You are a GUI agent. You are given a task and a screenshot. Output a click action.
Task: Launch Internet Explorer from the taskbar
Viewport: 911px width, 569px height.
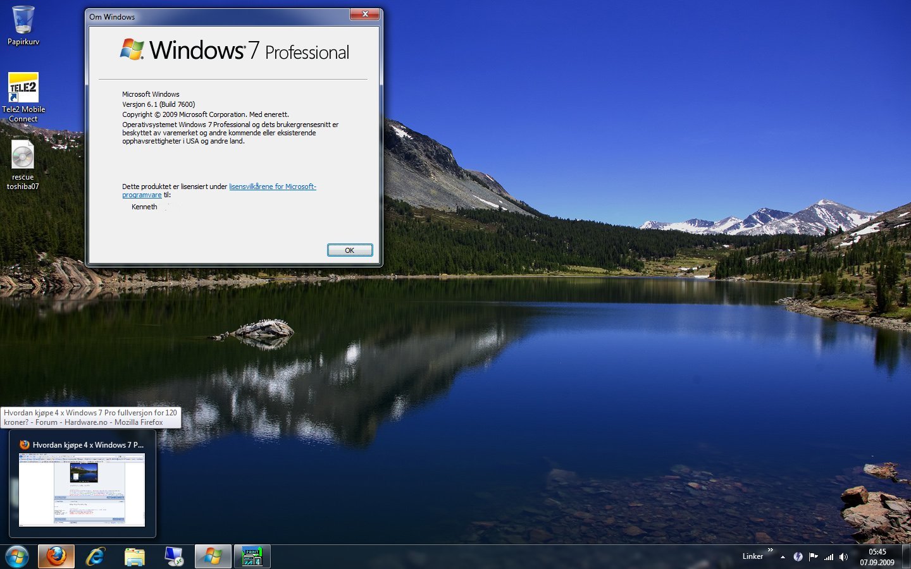(x=96, y=556)
